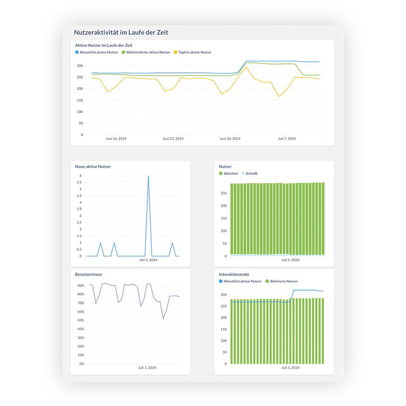Click the Neue aktive Nutzer panel title
Image resolution: width=406 pixels, height=406 pixels.
tap(93, 166)
